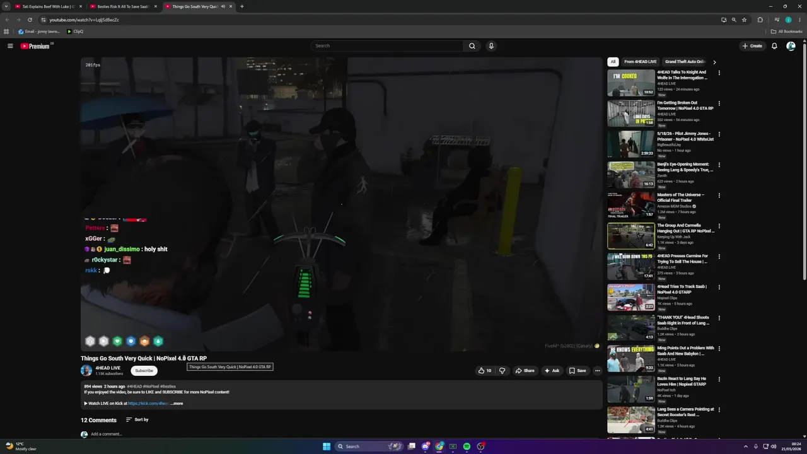Close the Besties Risk It All tab
This screenshot has height=454, width=807.
click(156, 6)
